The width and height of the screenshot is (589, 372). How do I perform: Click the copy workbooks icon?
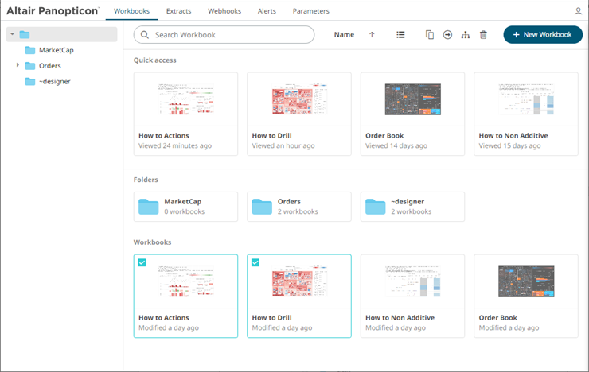[430, 35]
